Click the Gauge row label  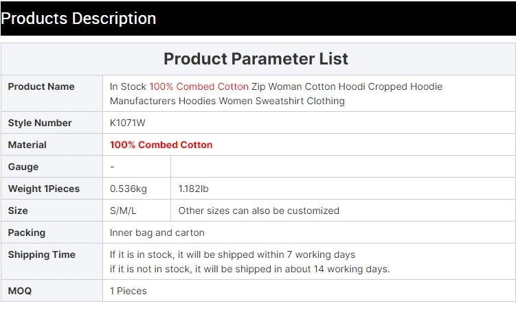[x=23, y=167]
